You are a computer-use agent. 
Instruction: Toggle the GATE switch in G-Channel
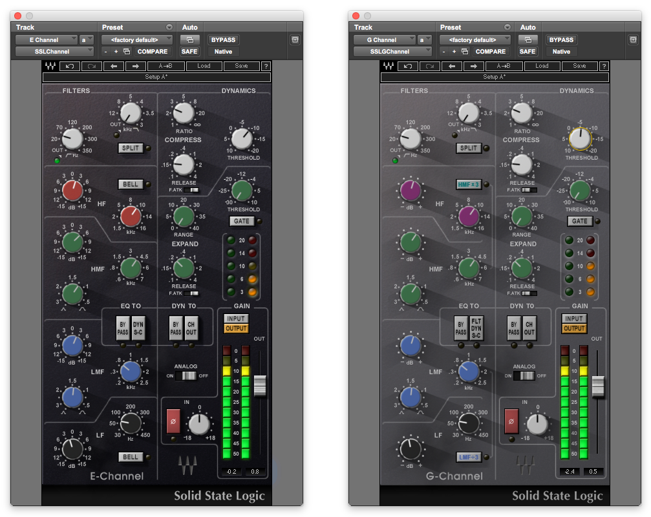click(579, 221)
